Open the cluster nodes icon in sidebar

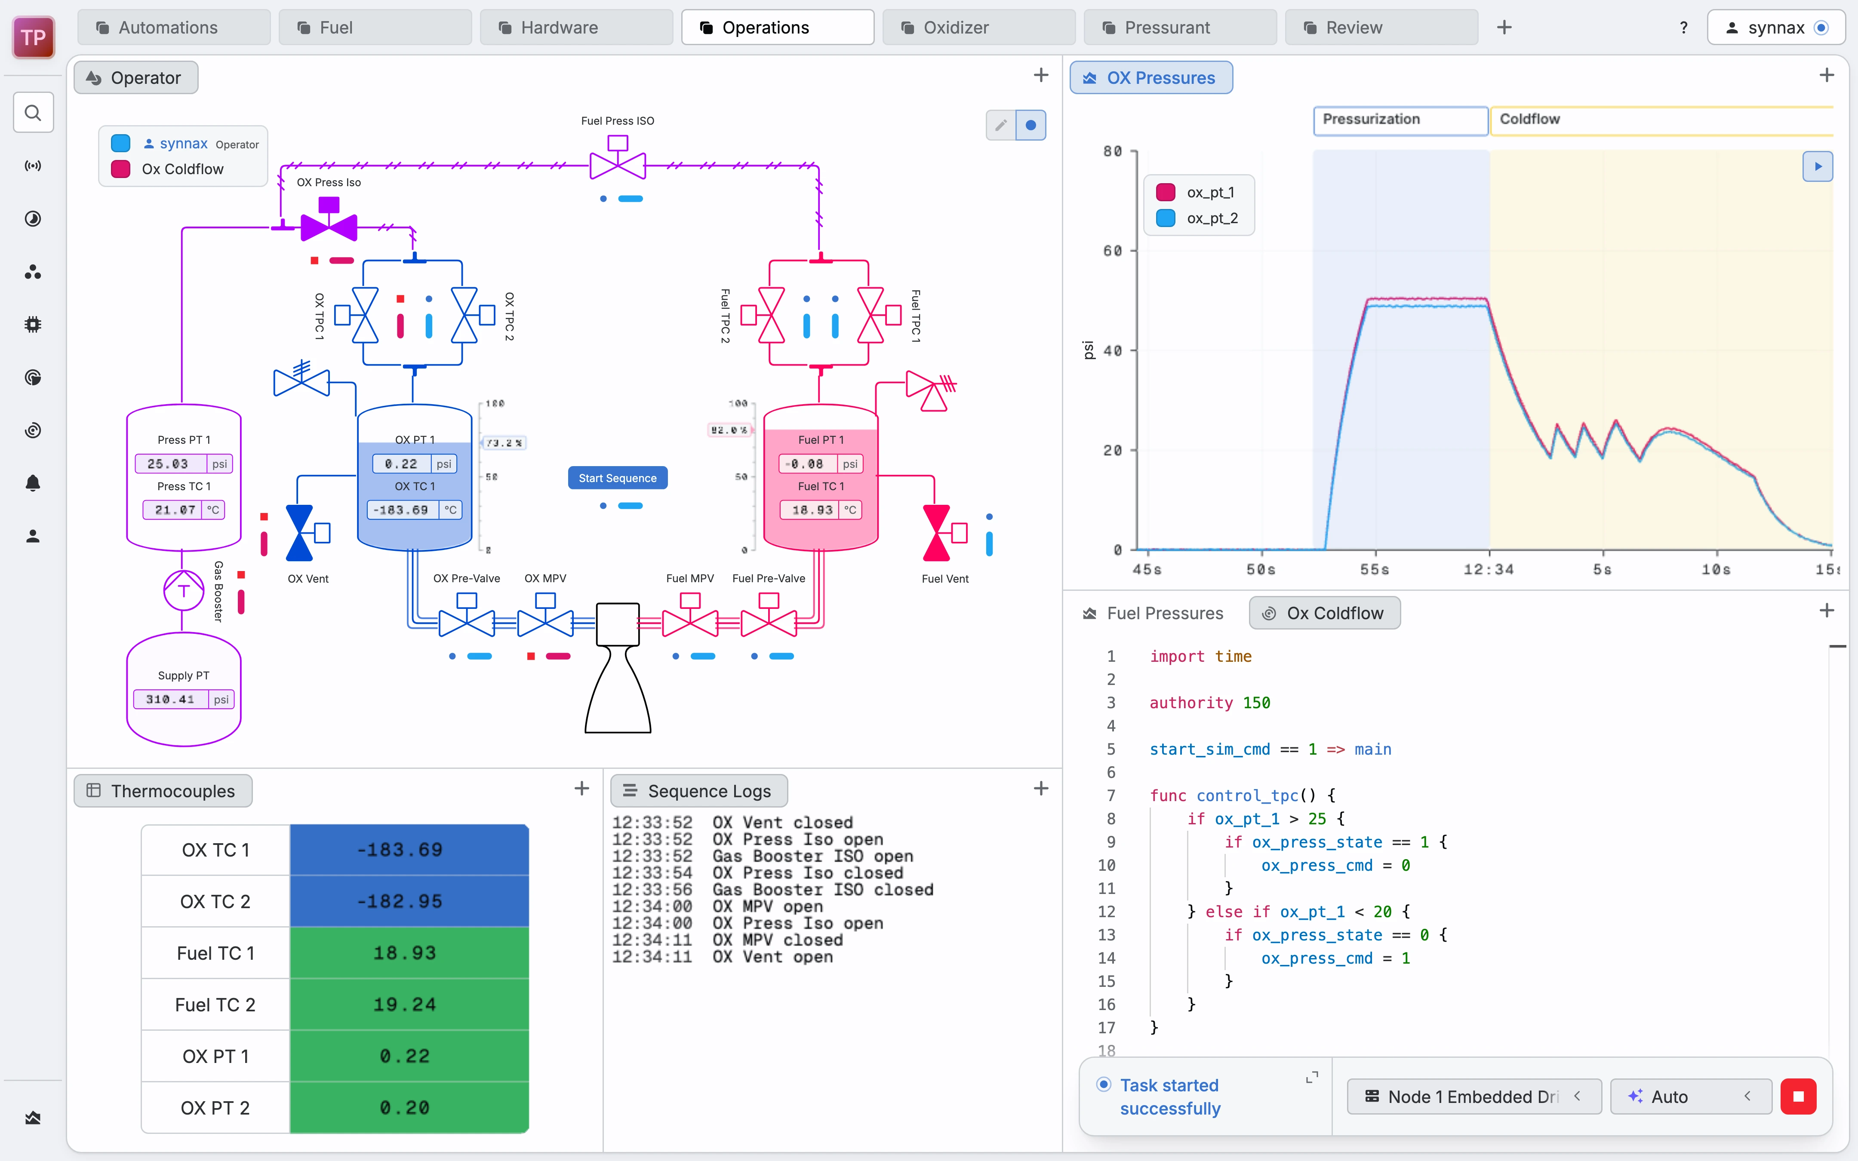click(33, 272)
